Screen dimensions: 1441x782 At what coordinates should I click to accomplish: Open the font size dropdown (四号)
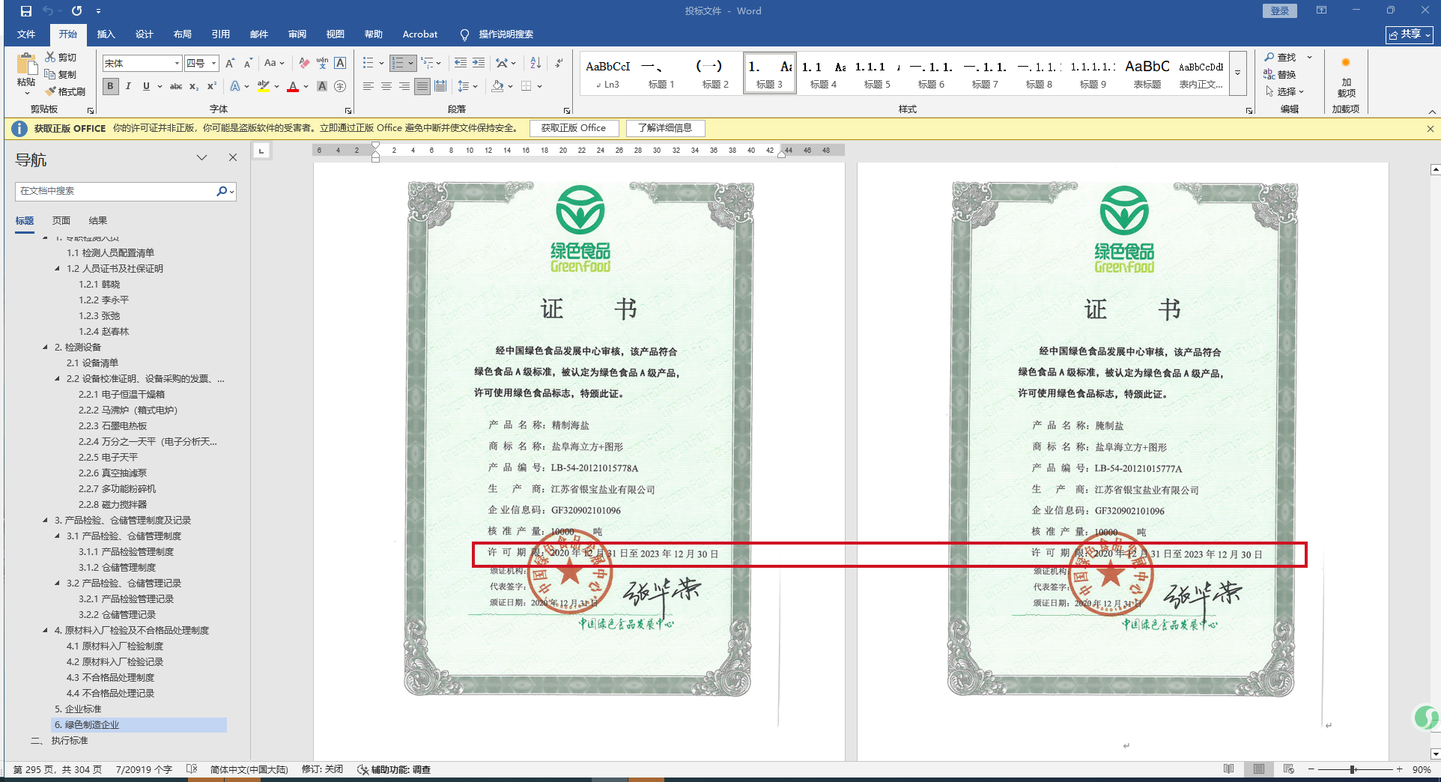(214, 64)
